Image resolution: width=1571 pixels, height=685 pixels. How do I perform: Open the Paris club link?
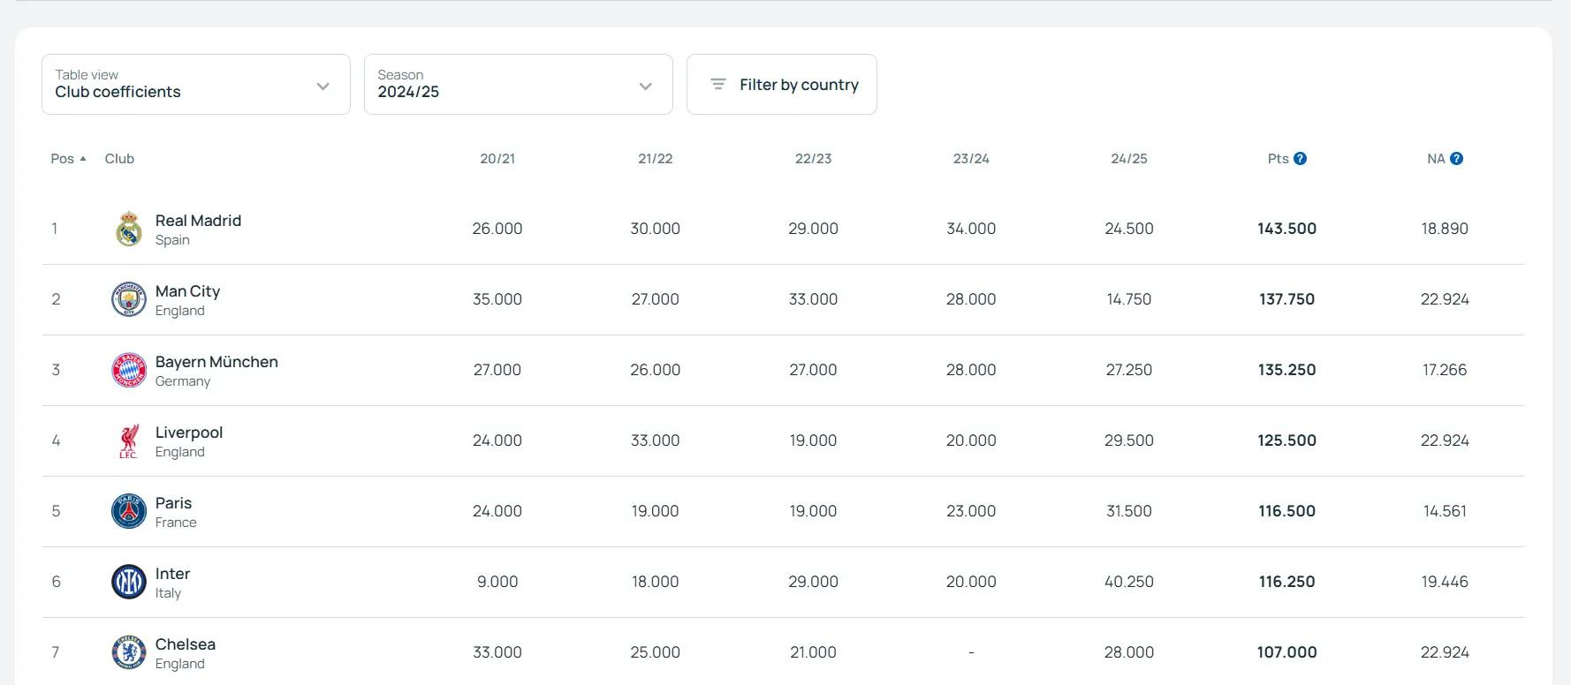click(173, 503)
